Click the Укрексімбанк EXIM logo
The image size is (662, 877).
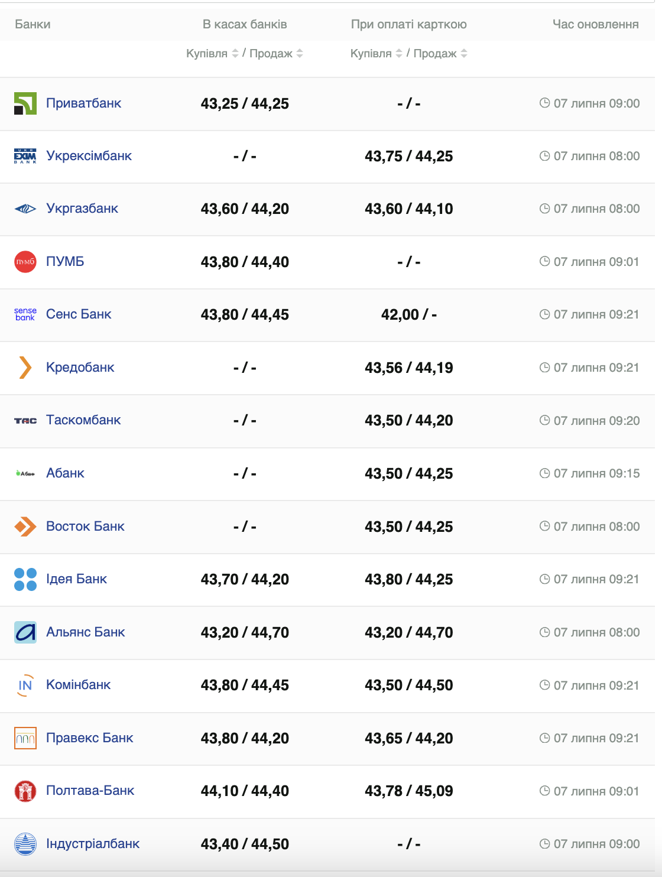tap(25, 156)
